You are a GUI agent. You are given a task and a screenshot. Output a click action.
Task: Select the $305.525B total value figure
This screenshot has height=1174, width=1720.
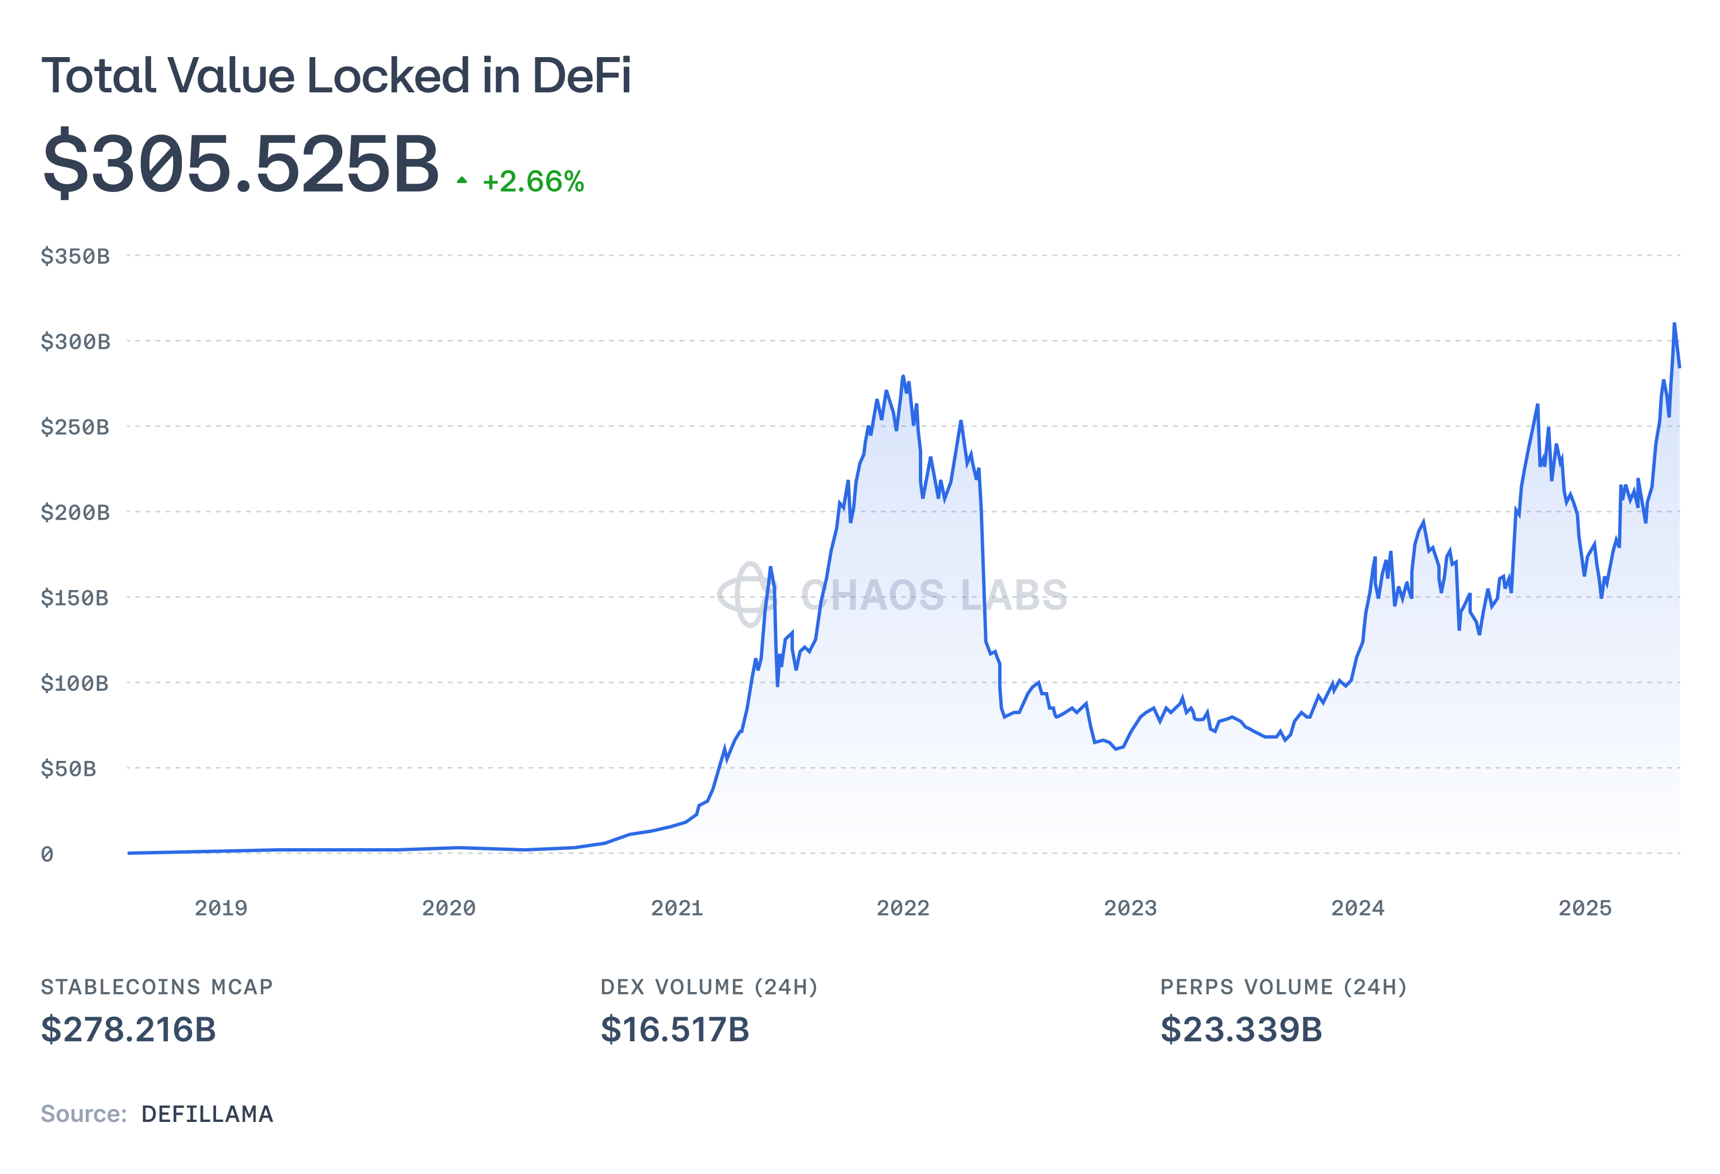(x=241, y=162)
